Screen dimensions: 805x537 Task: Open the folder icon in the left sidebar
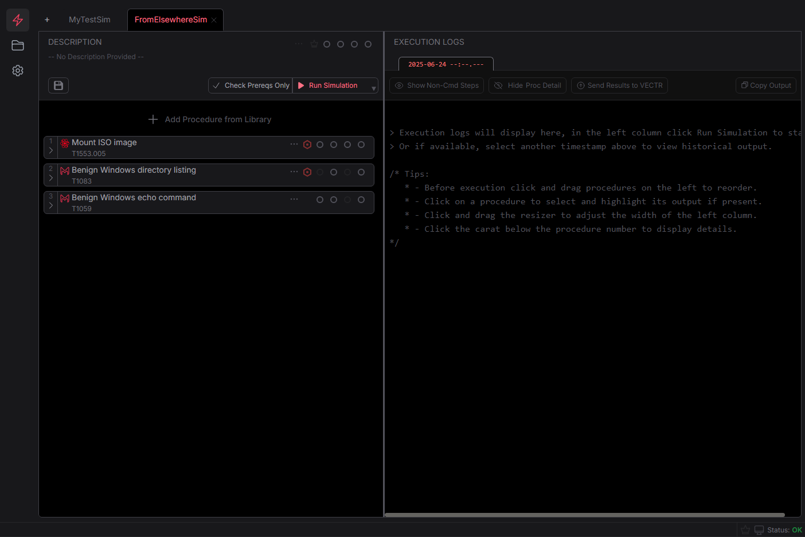(17, 45)
